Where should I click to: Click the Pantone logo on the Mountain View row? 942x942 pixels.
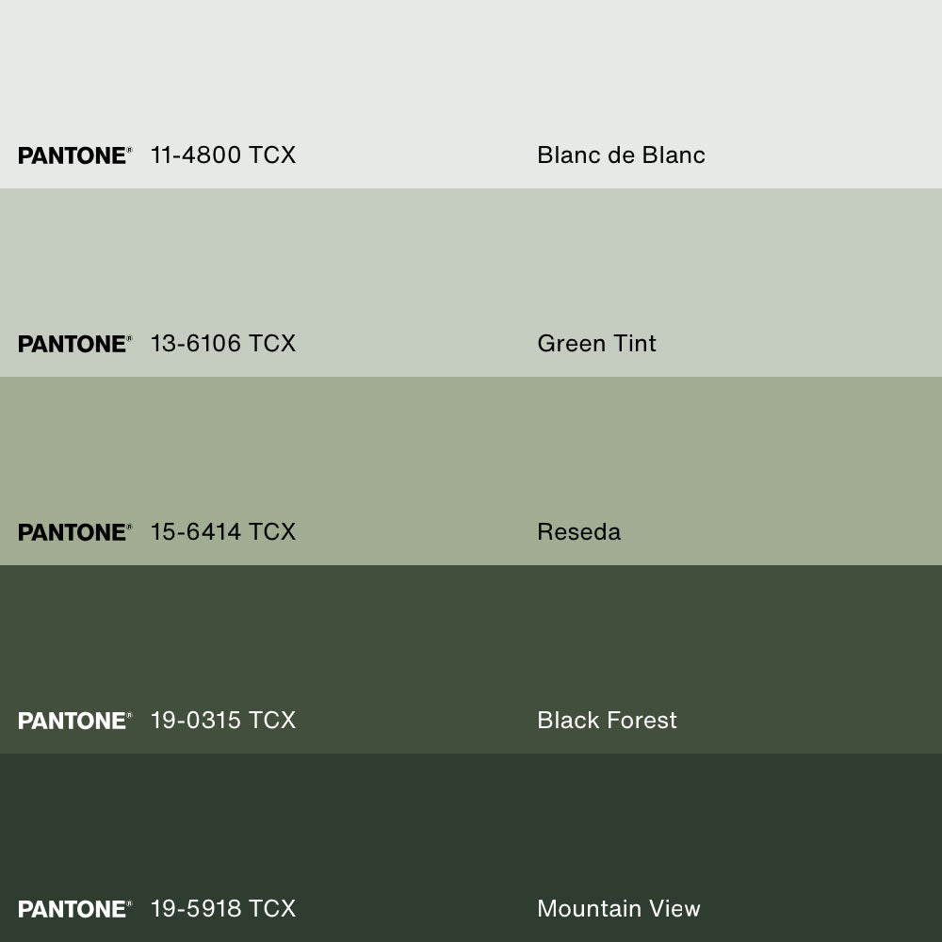click(74, 909)
